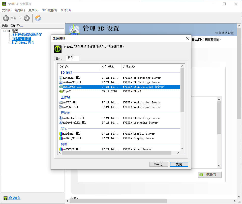Click the settings box scroll down arrow
The height and width of the screenshot is (204, 242).
[x=219, y=166]
